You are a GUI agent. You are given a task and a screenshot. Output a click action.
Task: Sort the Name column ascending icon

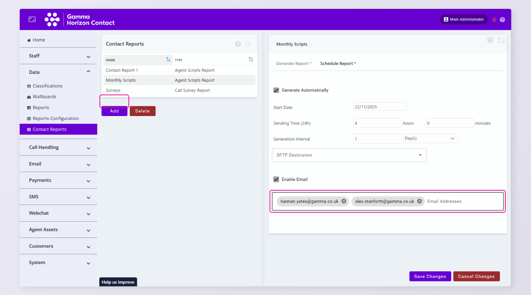(x=169, y=59)
